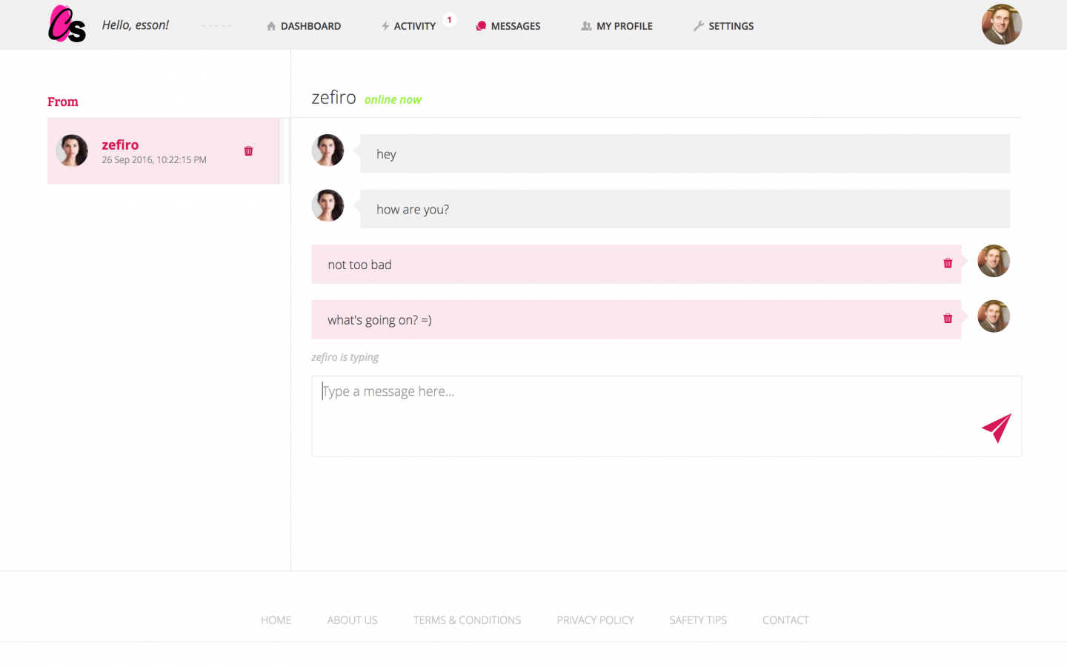Click zefiro's avatar next to 'how are you?'

tap(328, 205)
